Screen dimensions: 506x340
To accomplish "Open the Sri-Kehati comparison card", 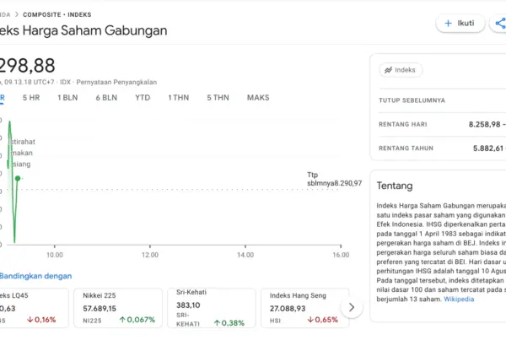I will (212, 308).
